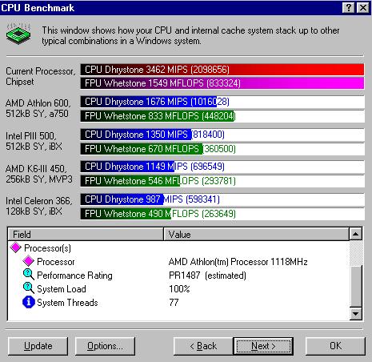Select the System Load row
The width and height of the screenshot is (372, 362).
coord(178,289)
